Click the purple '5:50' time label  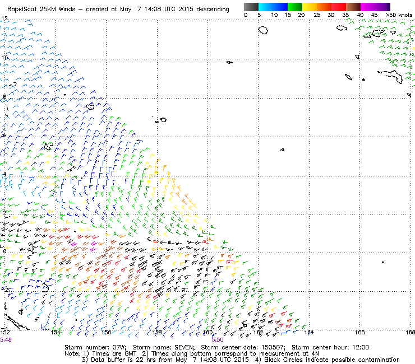tap(218, 340)
